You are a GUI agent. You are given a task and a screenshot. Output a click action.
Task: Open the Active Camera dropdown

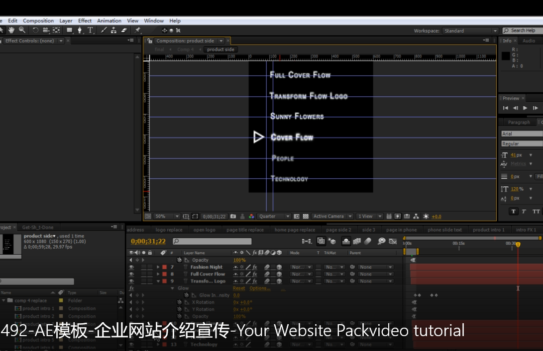(332, 216)
